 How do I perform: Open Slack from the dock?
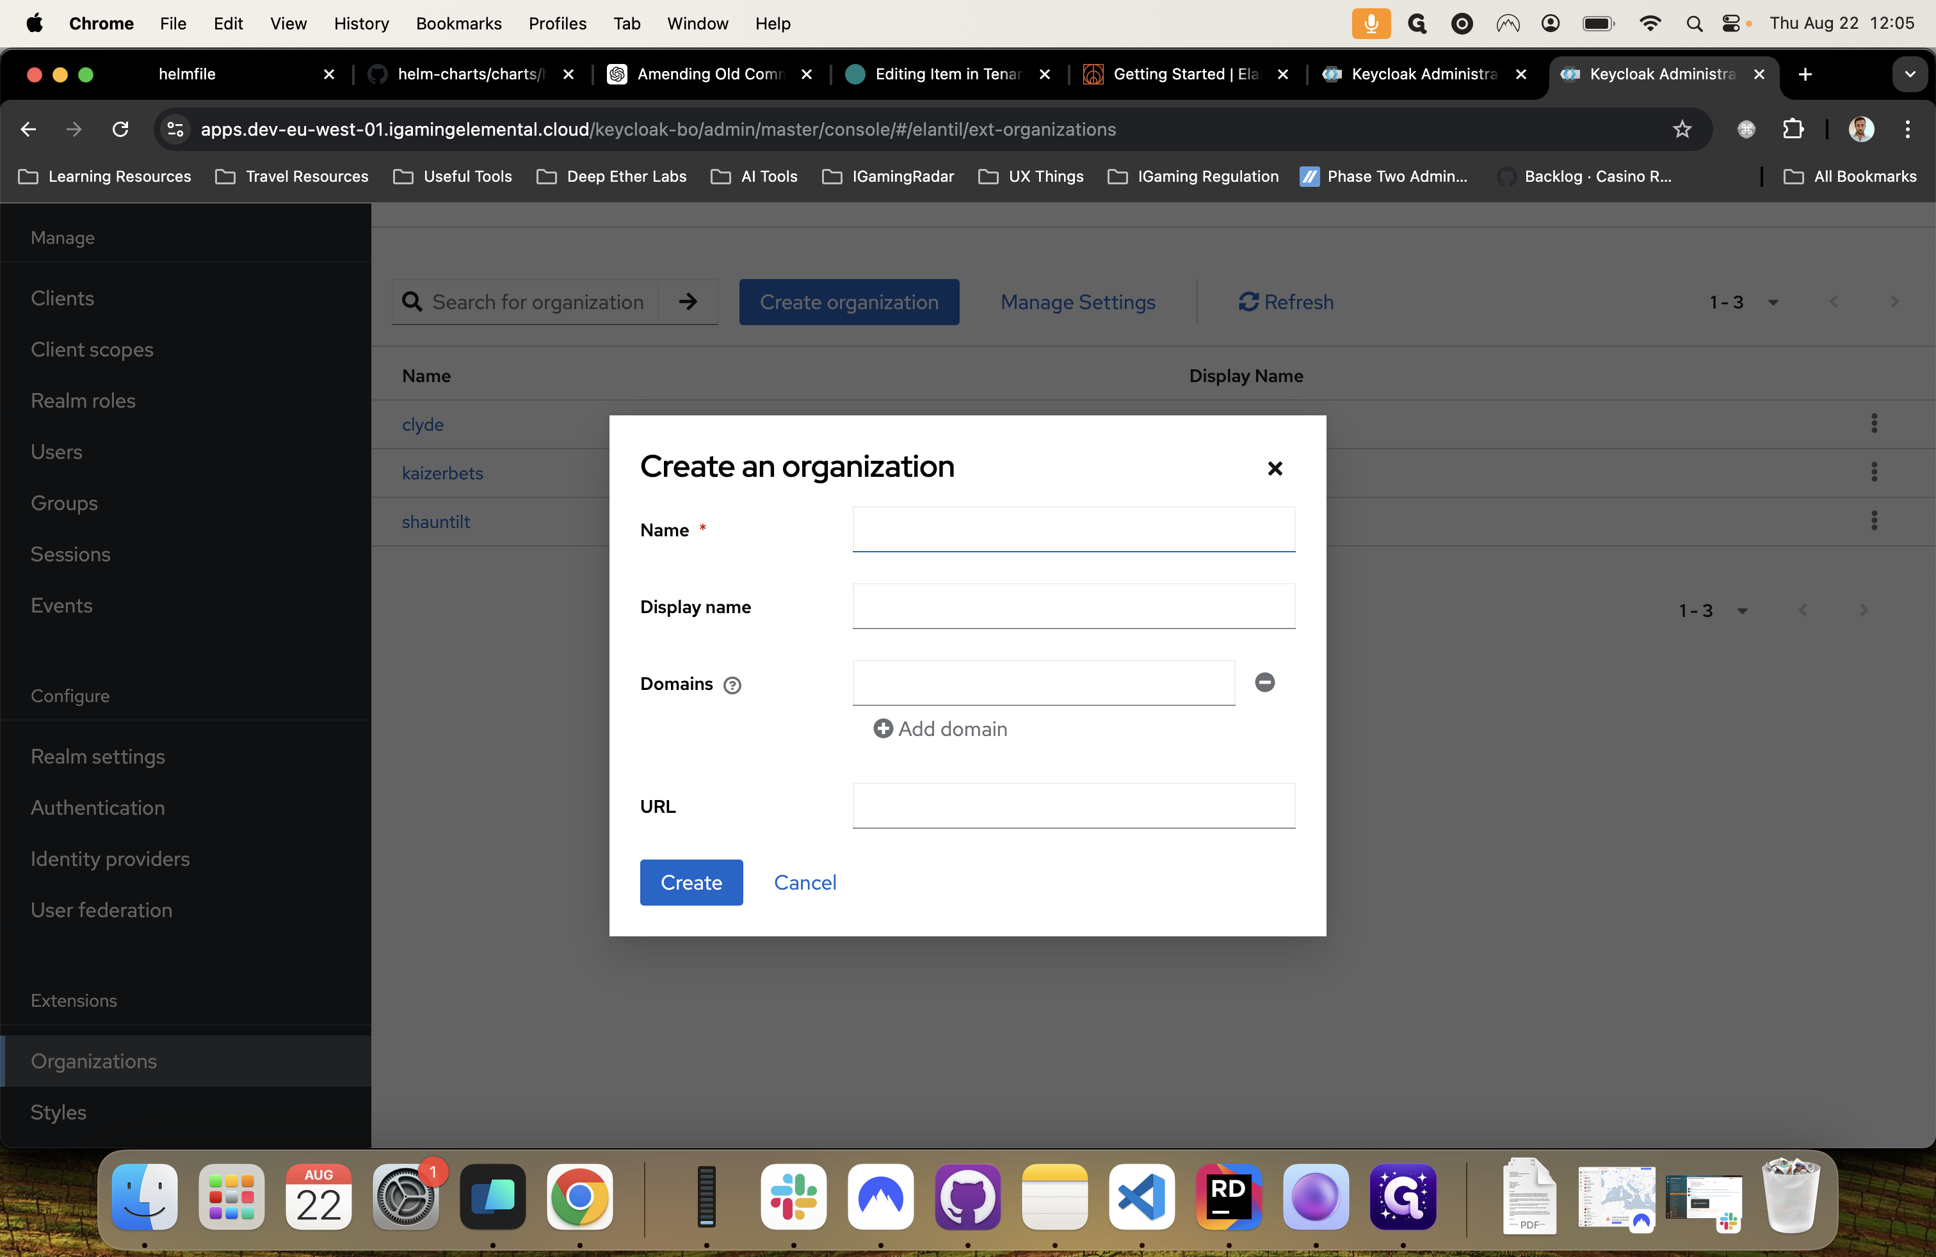click(x=793, y=1196)
